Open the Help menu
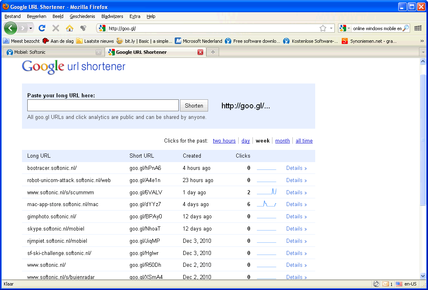Viewport: 428px width, 290px height. (x=151, y=16)
